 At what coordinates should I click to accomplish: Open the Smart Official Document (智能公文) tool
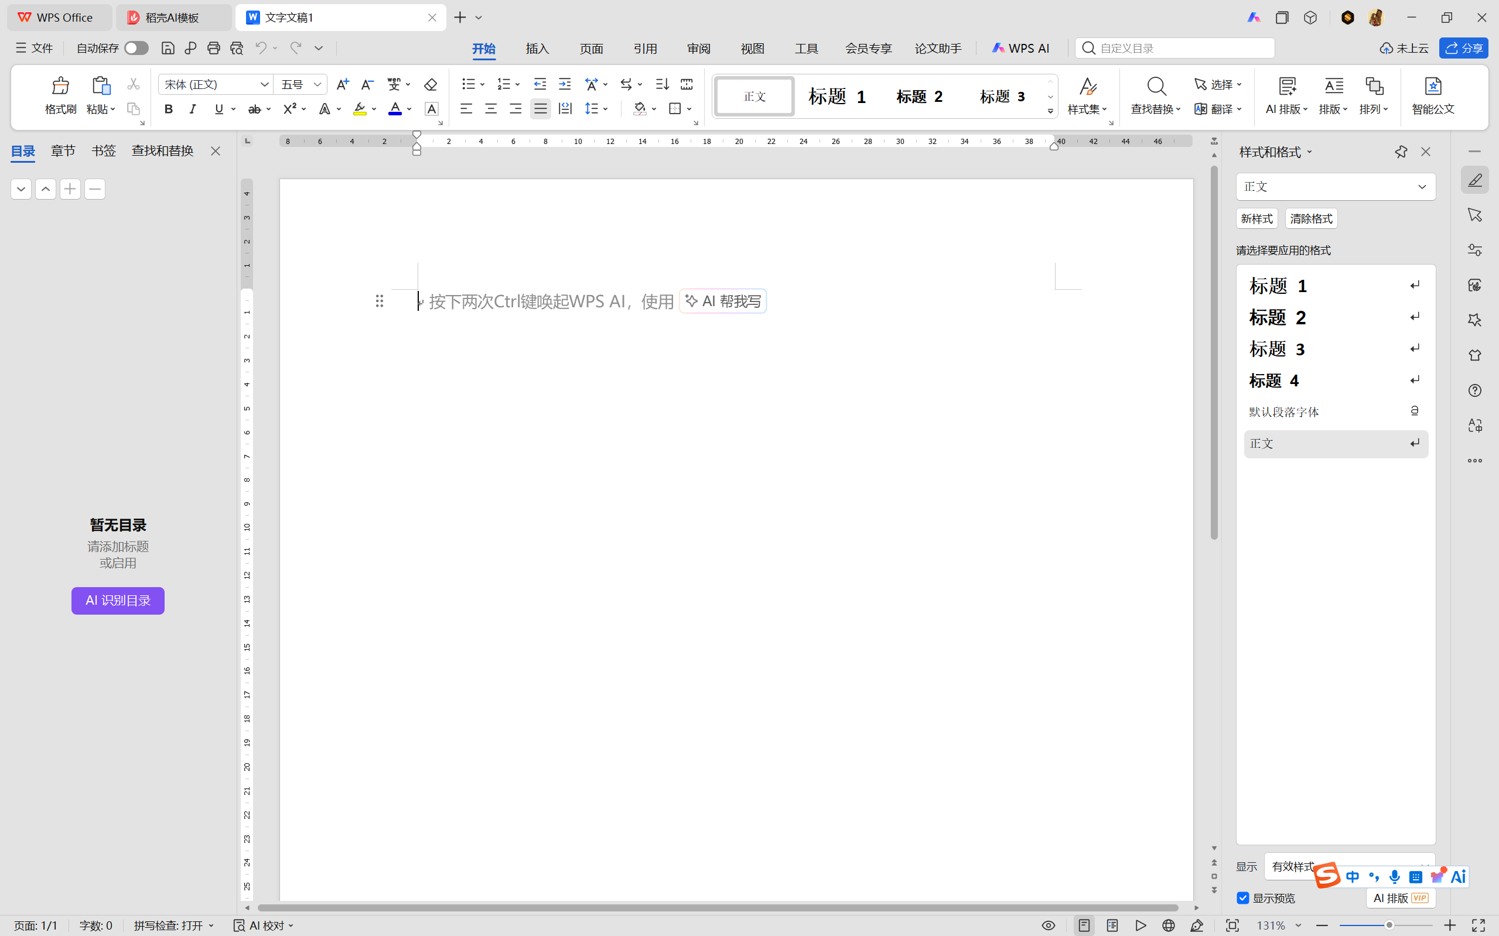[x=1433, y=95]
